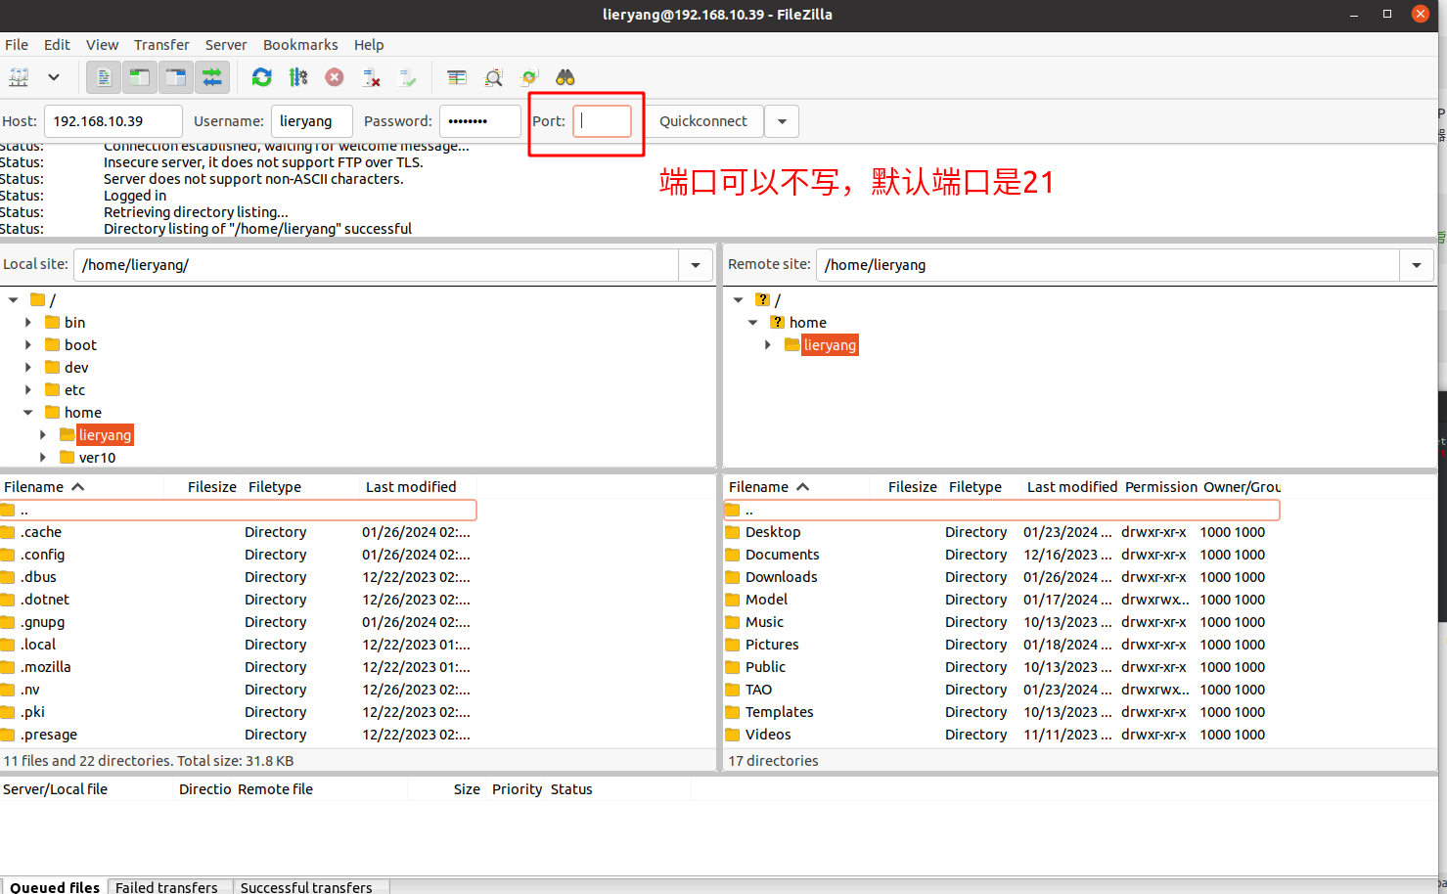Collapse the local root folder tree
The height and width of the screenshot is (894, 1447).
coord(14,300)
